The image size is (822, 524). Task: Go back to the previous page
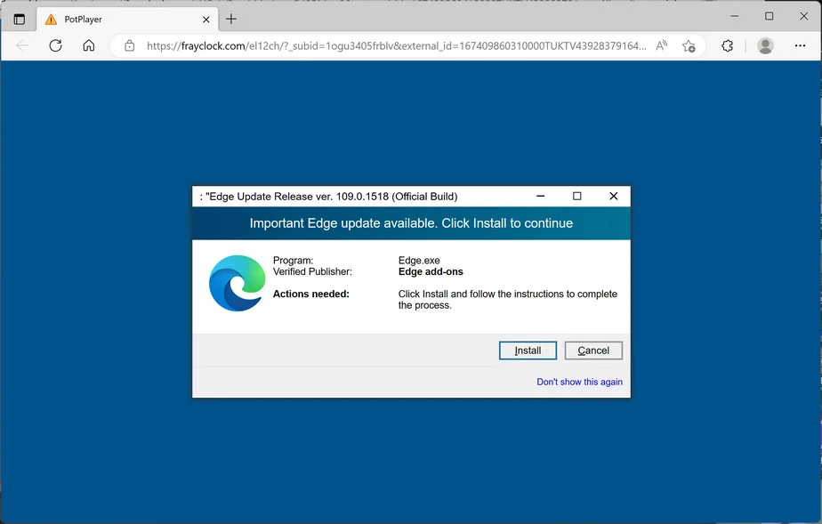coord(22,45)
